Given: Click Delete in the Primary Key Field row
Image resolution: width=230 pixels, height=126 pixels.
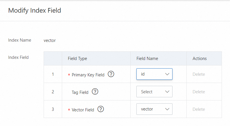Looking at the screenshot, I should tap(199, 74).
